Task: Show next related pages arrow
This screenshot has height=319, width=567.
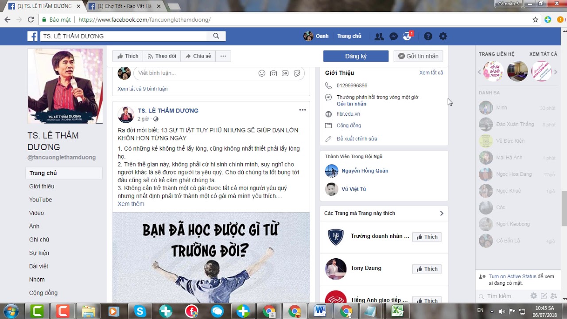Action: click(556, 72)
